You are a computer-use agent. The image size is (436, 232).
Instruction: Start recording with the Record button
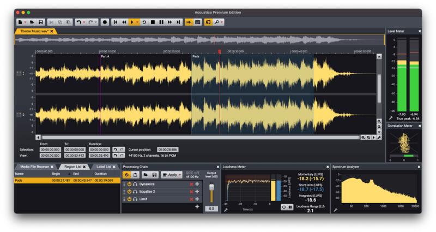coord(105,22)
